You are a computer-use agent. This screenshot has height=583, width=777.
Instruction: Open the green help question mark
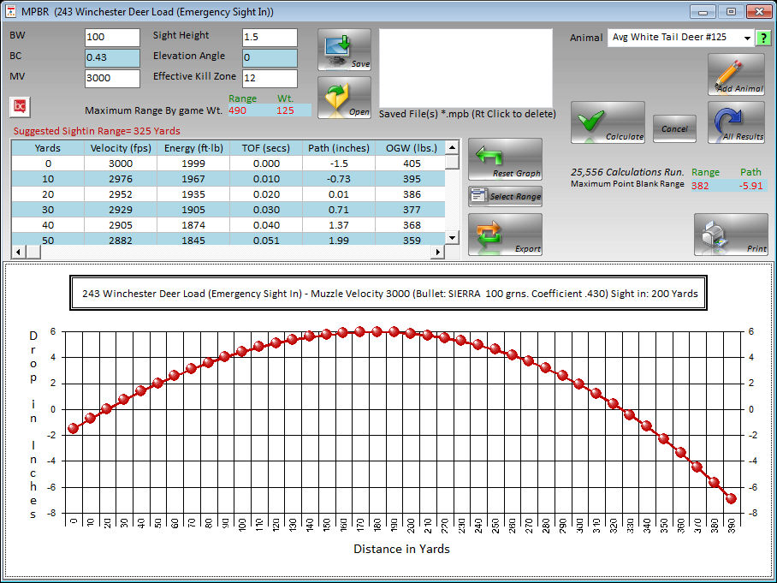coord(763,38)
